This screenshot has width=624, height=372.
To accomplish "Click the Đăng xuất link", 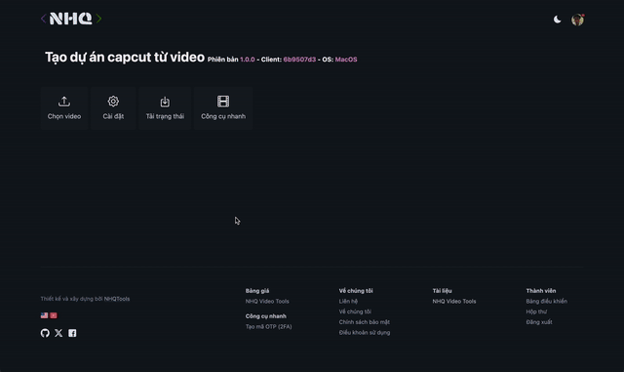I will (x=539, y=322).
